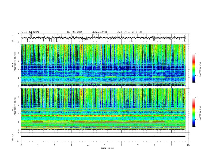Click the 'VLF Spectra' title text

30,32
